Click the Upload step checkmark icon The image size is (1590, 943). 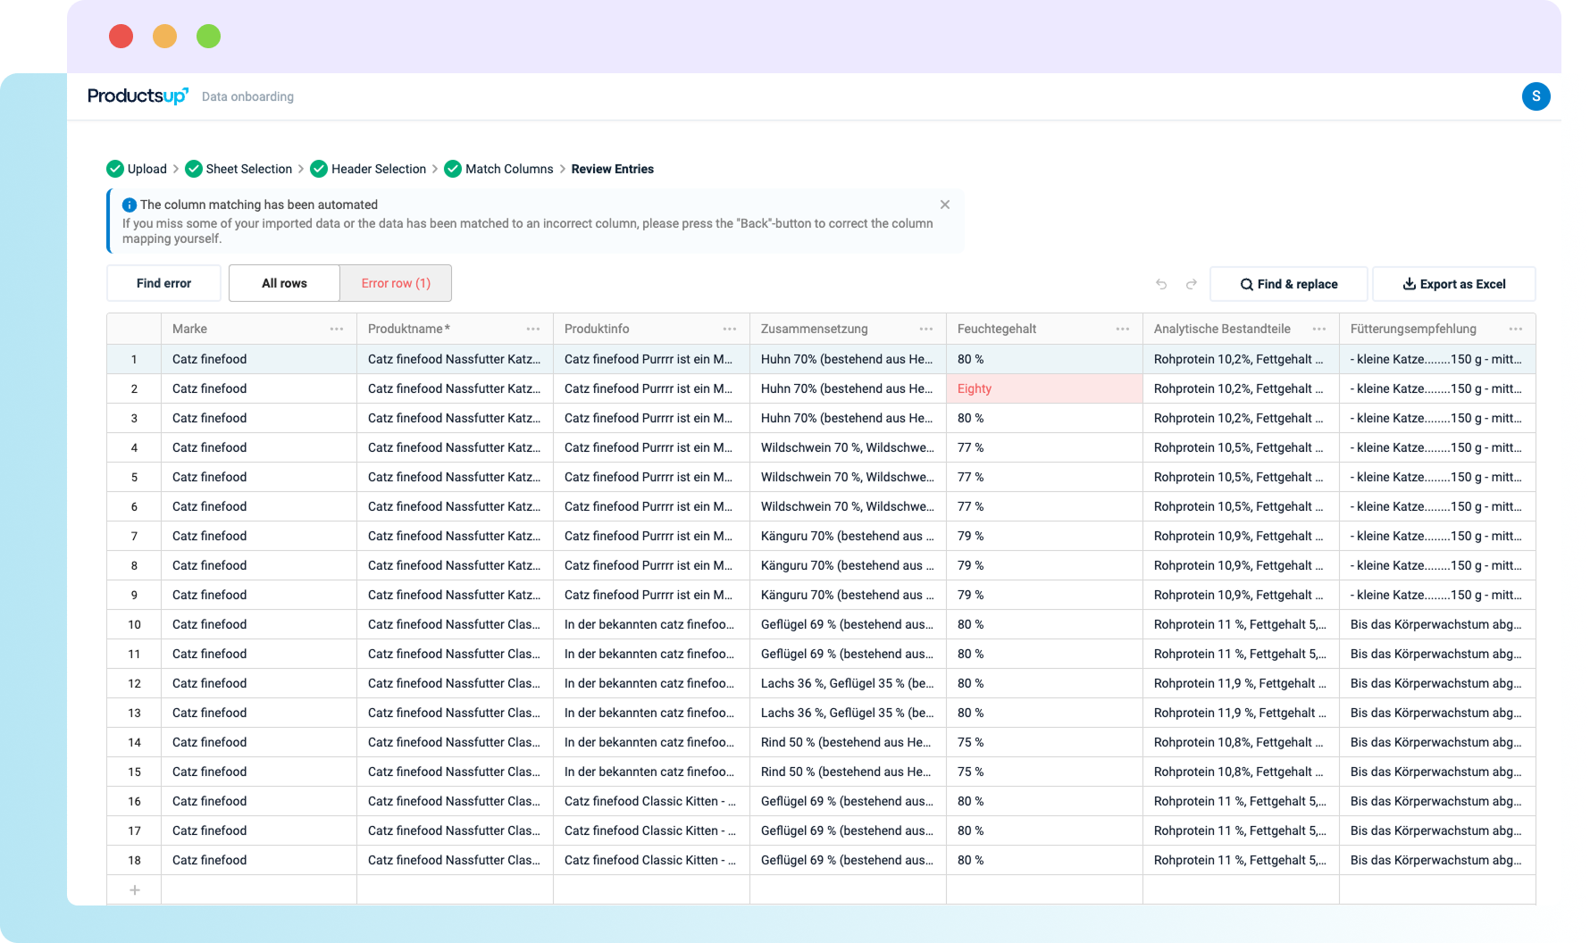[115, 169]
